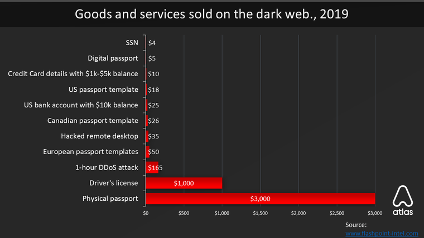The height and width of the screenshot is (238, 424).
Task: Click the $3,000 axis tick label
Action: click(375, 213)
